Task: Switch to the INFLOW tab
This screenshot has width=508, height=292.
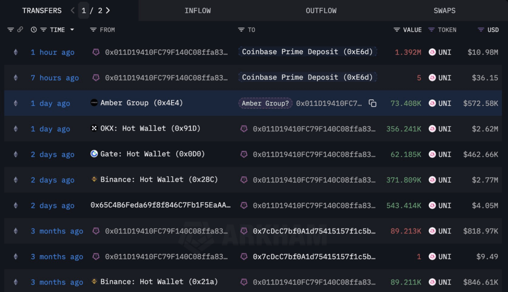Action: click(x=197, y=10)
